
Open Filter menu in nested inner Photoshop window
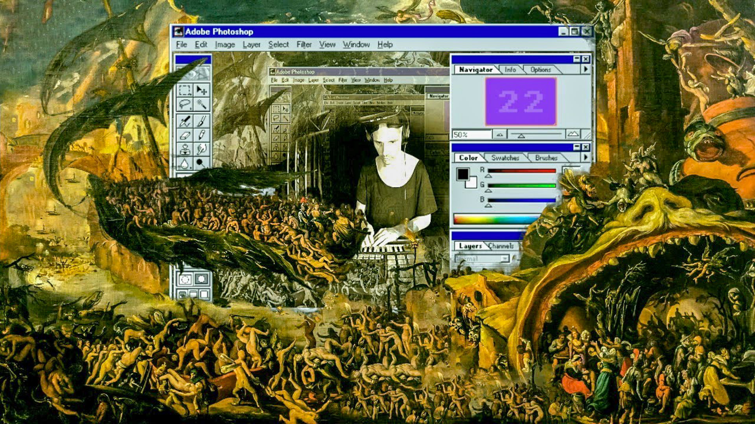pos(343,80)
